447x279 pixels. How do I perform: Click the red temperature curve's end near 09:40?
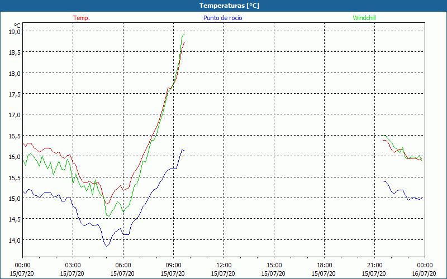pos(185,42)
